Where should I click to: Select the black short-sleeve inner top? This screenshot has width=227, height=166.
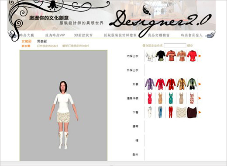click(x=160, y=56)
